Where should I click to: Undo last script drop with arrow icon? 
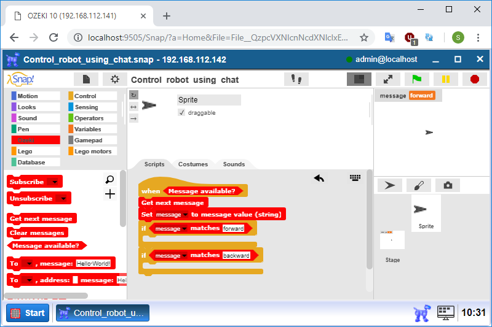[x=319, y=179]
